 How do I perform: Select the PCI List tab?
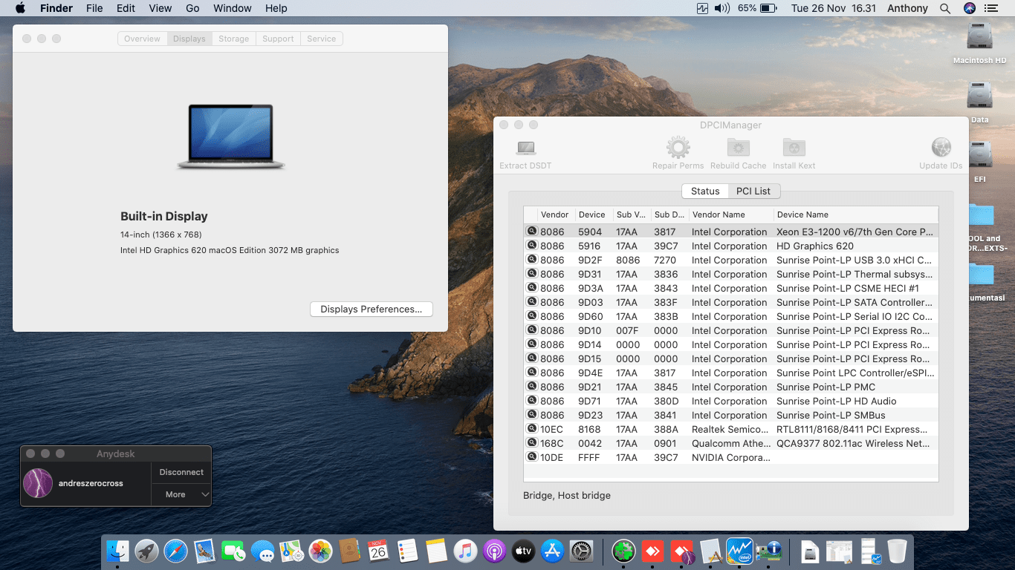tap(753, 191)
